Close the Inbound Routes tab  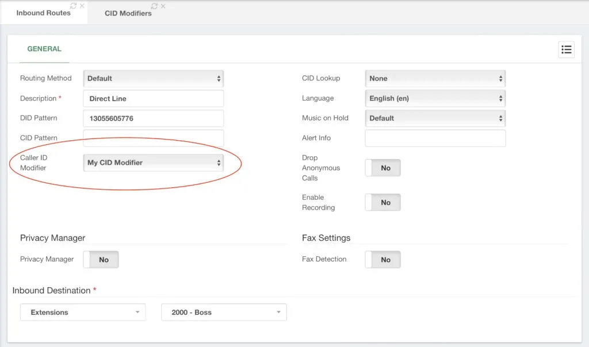pos(82,6)
